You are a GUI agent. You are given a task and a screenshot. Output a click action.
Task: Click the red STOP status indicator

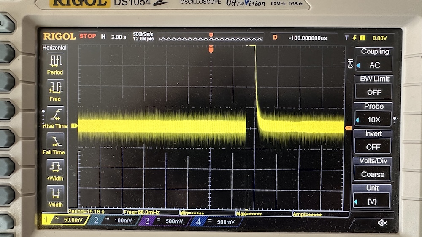click(88, 37)
